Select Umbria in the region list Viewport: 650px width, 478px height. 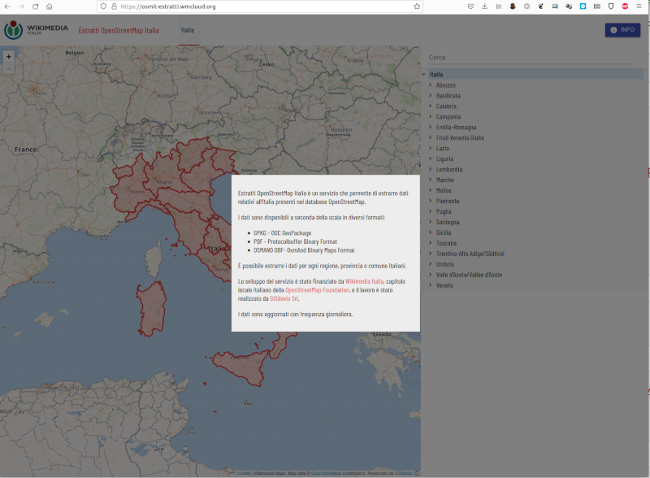tap(444, 264)
